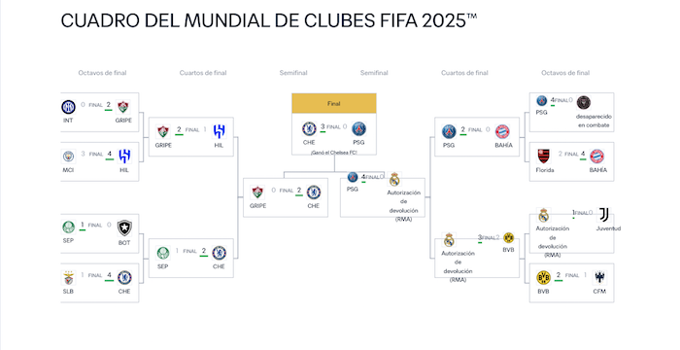The image size is (680, 350).
Task: Open the Benfica logo labeled SLB
Action: click(69, 277)
